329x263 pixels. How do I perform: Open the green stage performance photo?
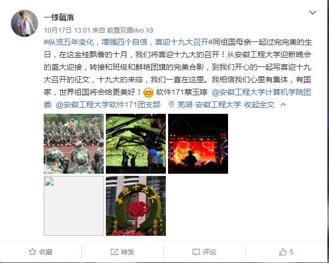(136, 144)
